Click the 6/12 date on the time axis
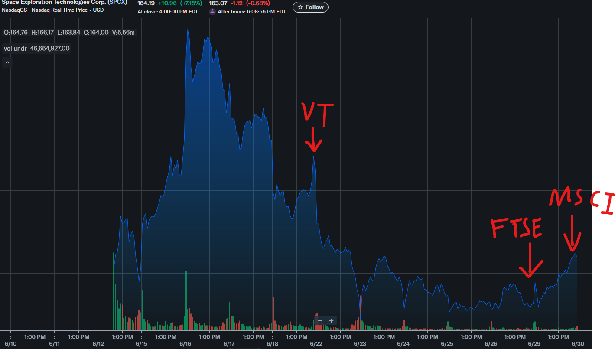The image size is (615, 349). tap(98, 344)
